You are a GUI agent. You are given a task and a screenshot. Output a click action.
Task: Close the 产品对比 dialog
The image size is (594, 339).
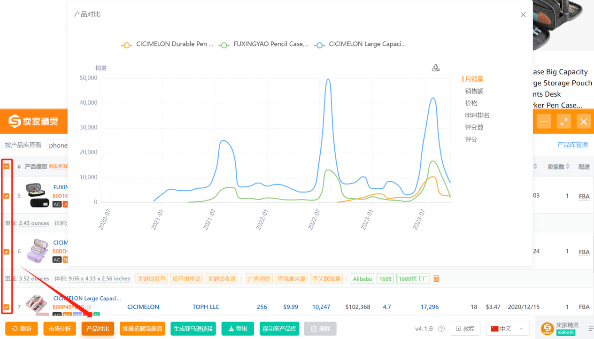(x=523, y=15)
